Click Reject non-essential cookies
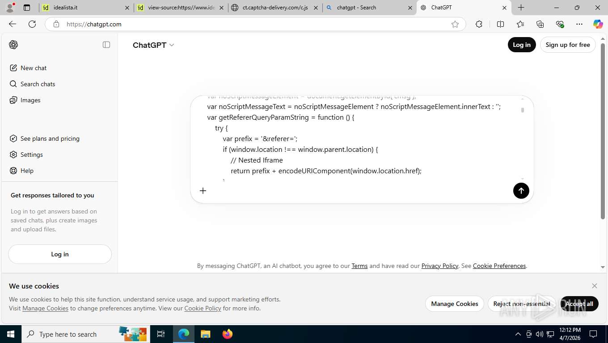 (522, 304)
